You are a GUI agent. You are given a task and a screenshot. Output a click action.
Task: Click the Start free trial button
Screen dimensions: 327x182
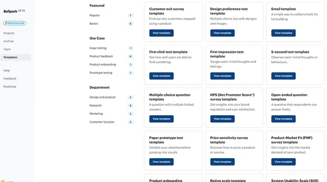15,23
